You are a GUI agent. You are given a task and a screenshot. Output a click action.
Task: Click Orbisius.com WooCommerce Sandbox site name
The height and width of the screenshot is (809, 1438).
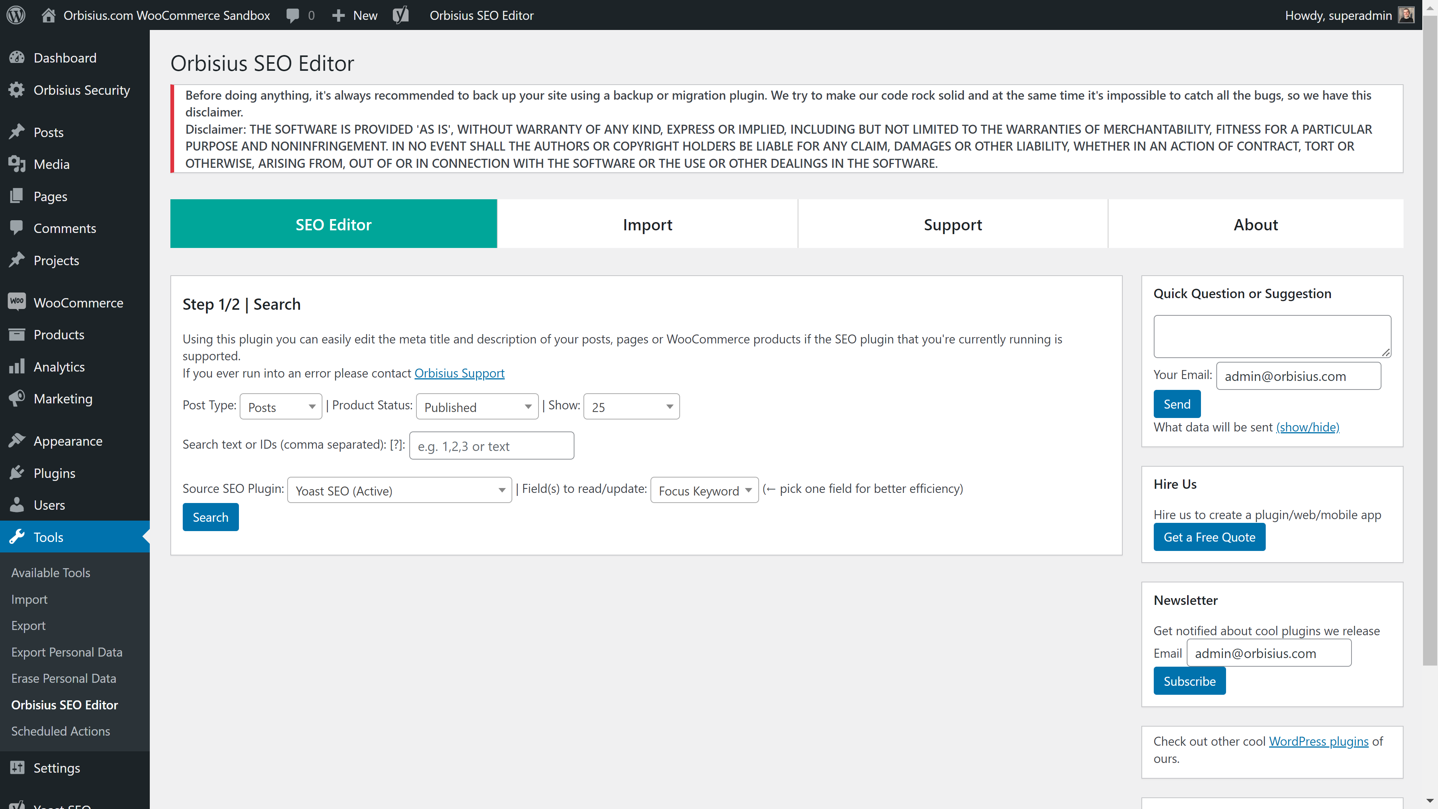[166, 15]
